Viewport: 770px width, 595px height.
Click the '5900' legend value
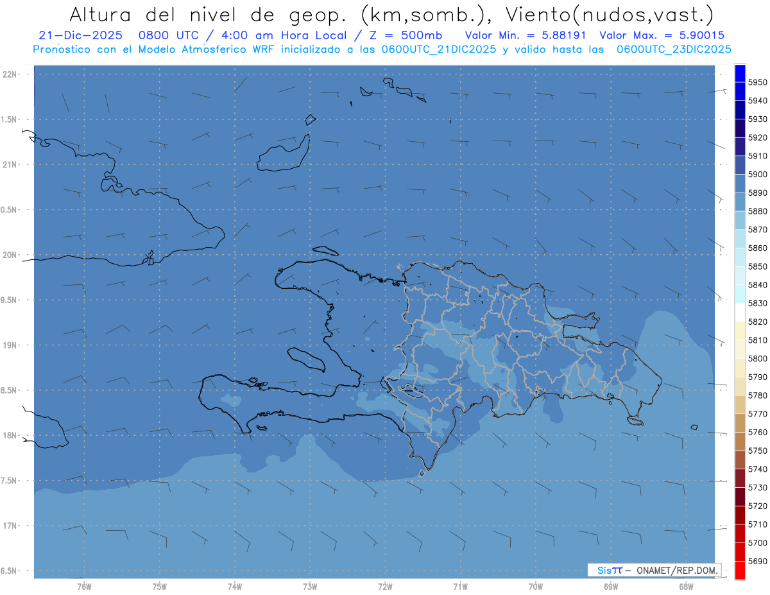pyautogui.click(x=757, y=175)
